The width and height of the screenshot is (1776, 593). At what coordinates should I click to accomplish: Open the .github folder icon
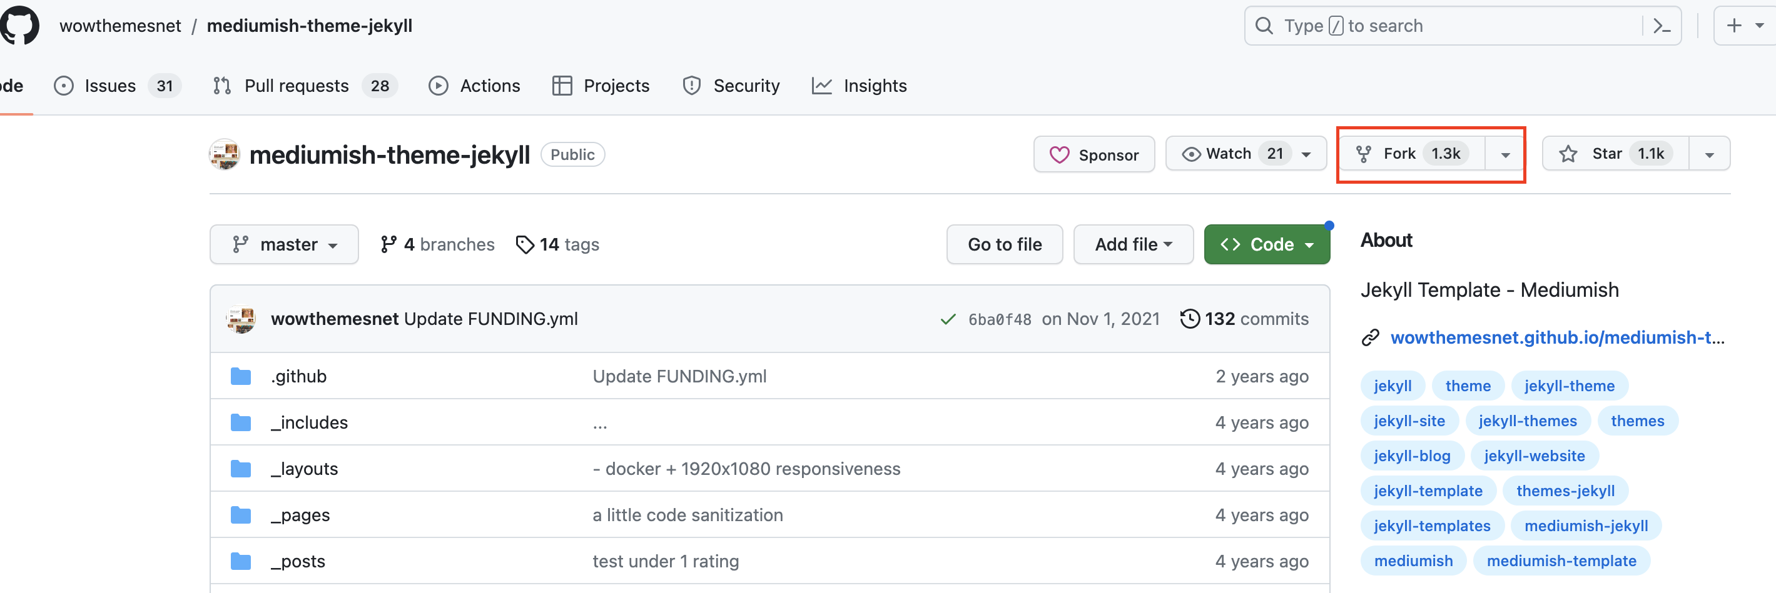pos(241,376)
